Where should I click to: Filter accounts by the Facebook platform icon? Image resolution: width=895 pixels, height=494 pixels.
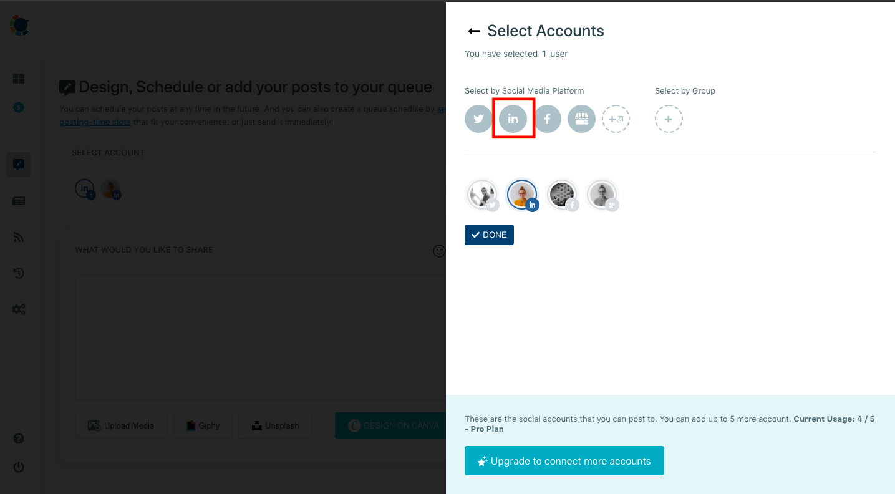click(x=548, y=119)
